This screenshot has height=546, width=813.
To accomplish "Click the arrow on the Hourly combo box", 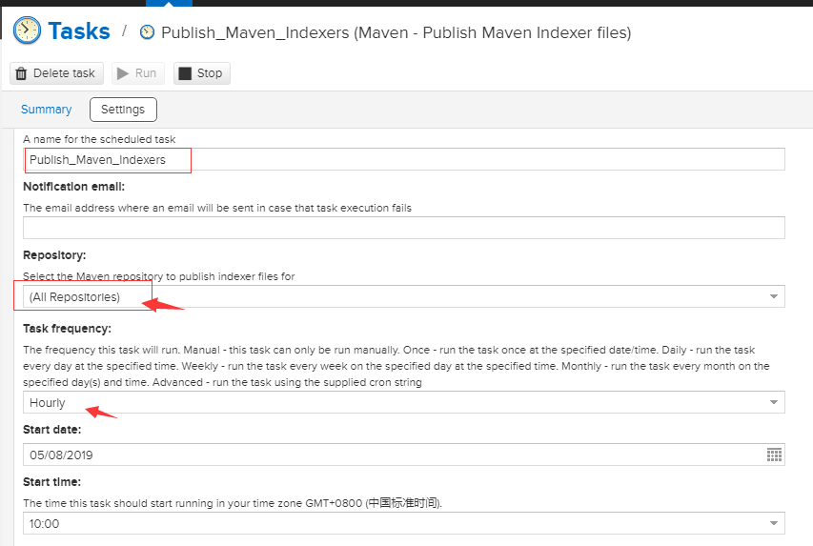I will tap(774, 402).
